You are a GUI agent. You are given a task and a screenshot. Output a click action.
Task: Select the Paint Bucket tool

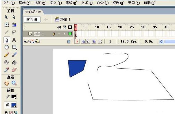click(x=14, y=62)
